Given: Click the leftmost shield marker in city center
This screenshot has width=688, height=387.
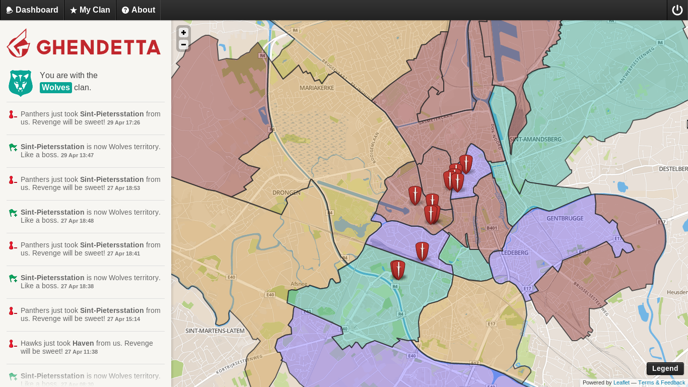Looking at the screenshot, I should (415, 195).
